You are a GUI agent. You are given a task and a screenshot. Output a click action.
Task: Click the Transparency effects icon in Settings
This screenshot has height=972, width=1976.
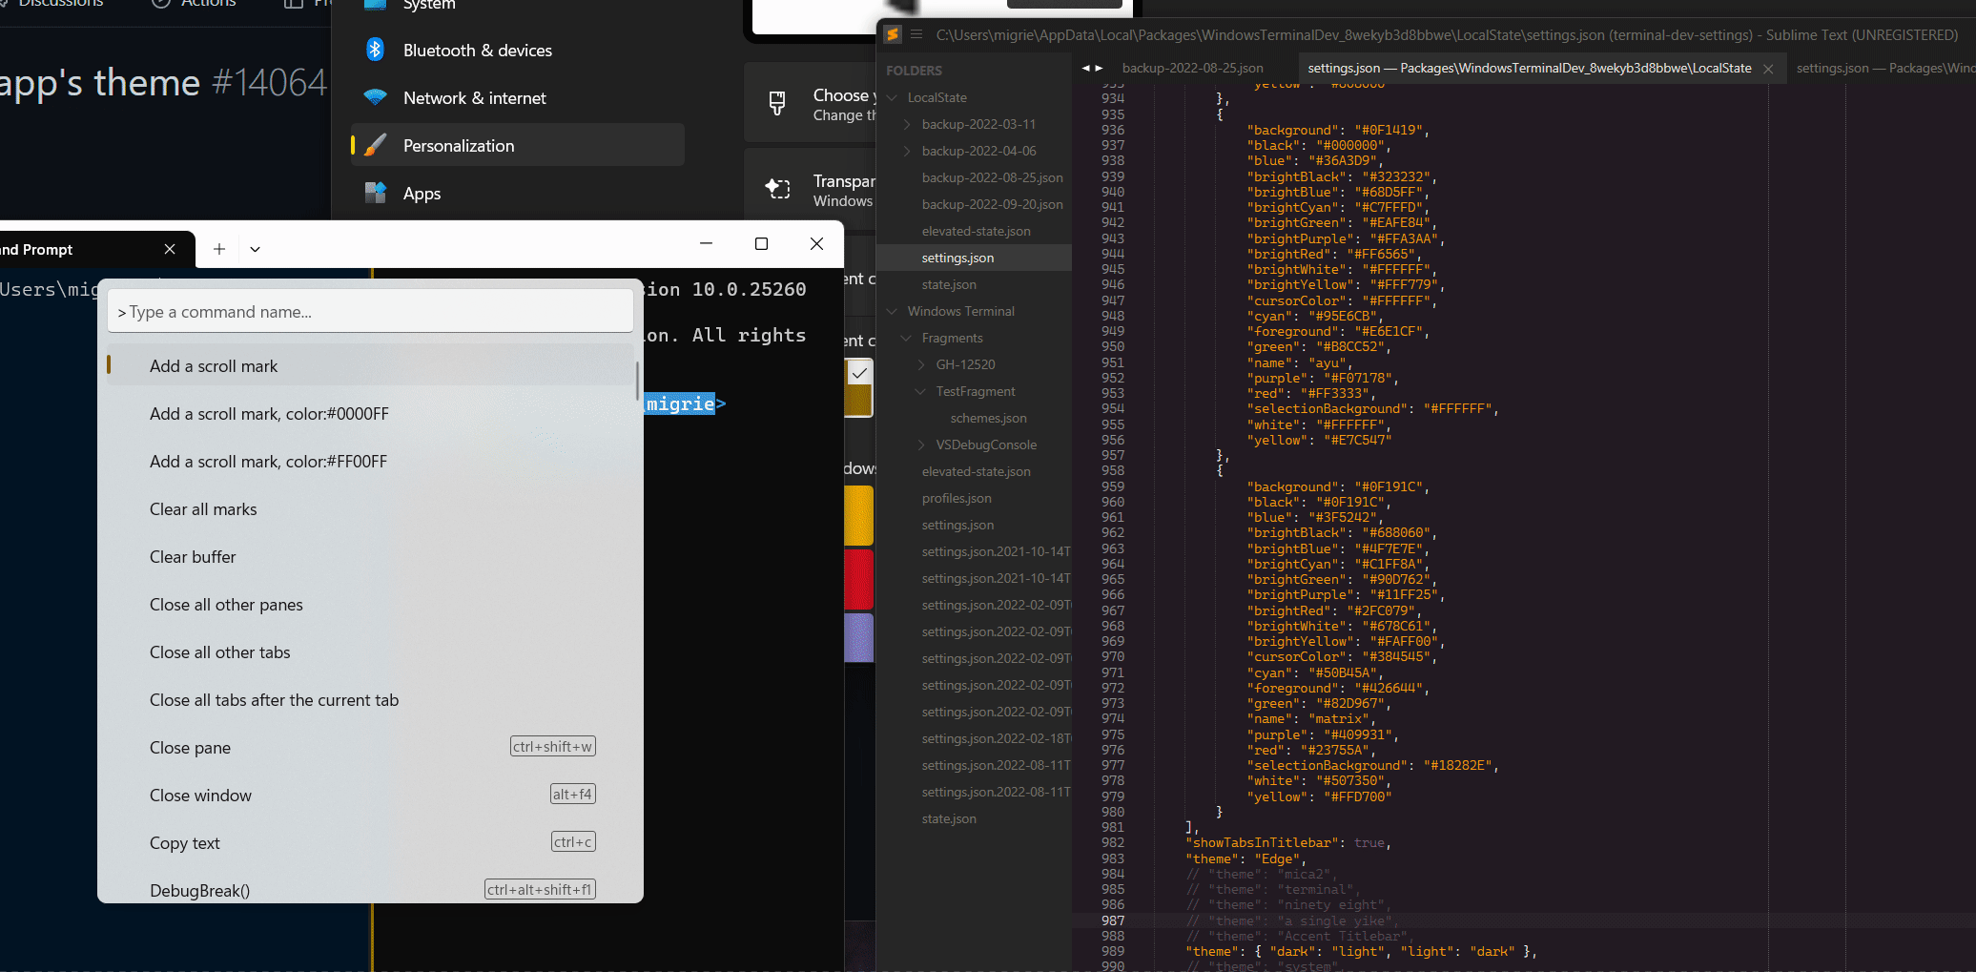coord(778,189)
